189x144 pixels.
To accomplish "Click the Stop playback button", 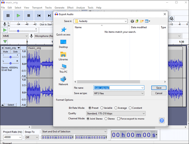I will pyautogui.click(x=29, y=16).
